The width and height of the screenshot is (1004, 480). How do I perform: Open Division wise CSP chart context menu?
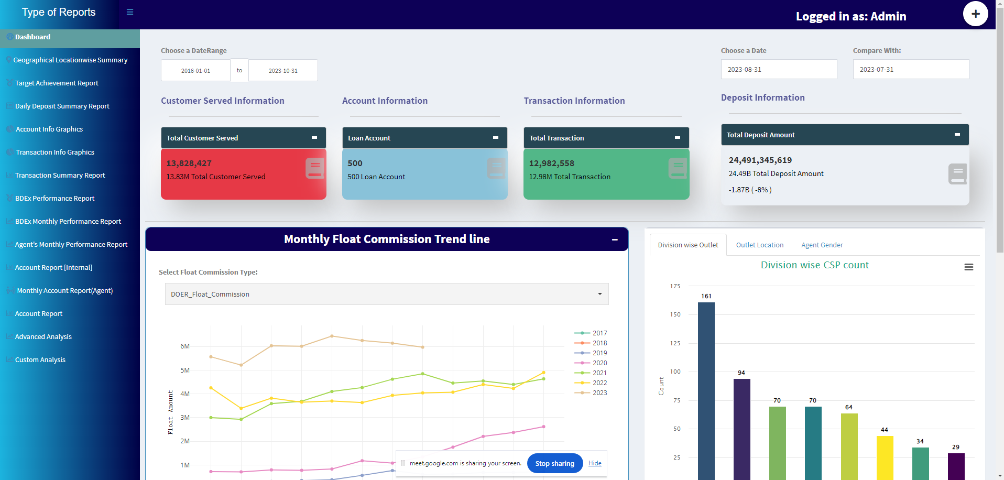click(969, 267)
